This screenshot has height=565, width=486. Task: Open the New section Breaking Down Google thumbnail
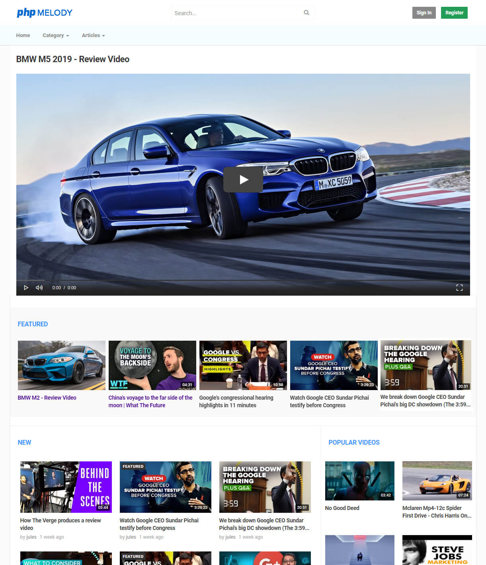(x=265, y=487)
